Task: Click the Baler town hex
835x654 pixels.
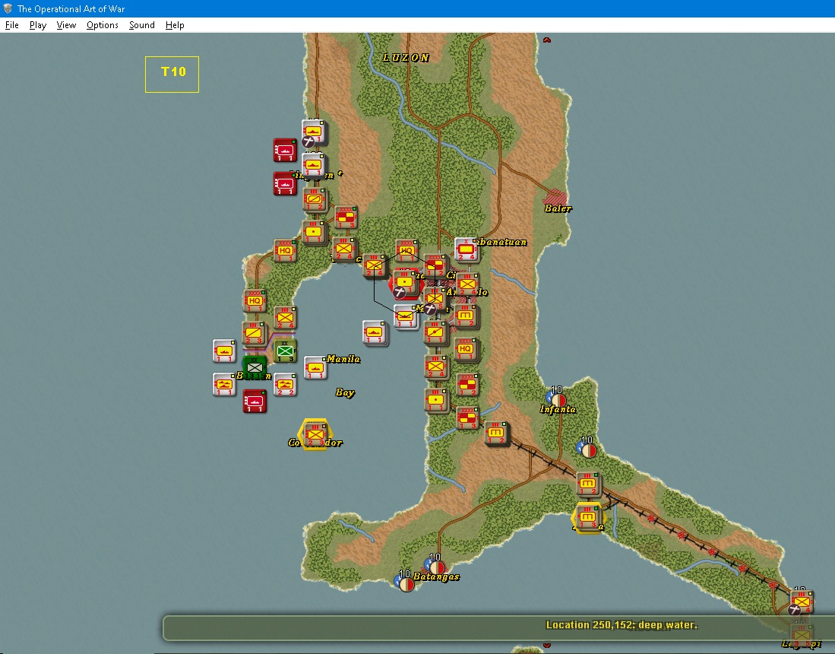Action: [555, 197]
